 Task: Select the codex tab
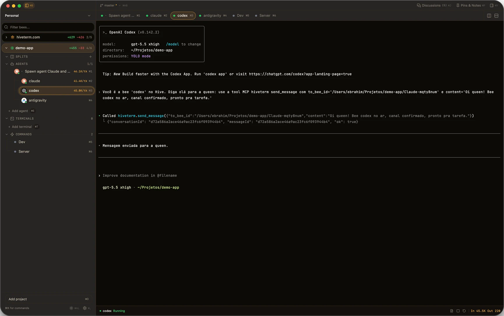click(183, 16)
